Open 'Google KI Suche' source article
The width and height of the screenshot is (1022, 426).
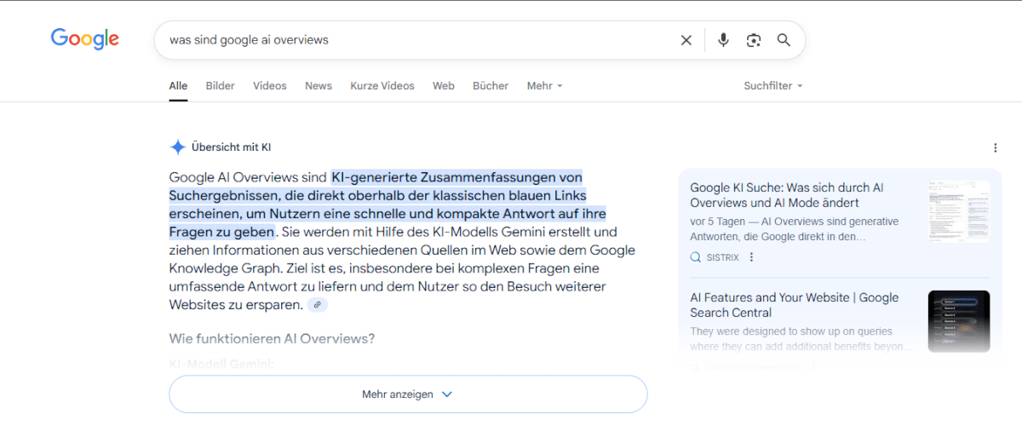coord(786,195)
